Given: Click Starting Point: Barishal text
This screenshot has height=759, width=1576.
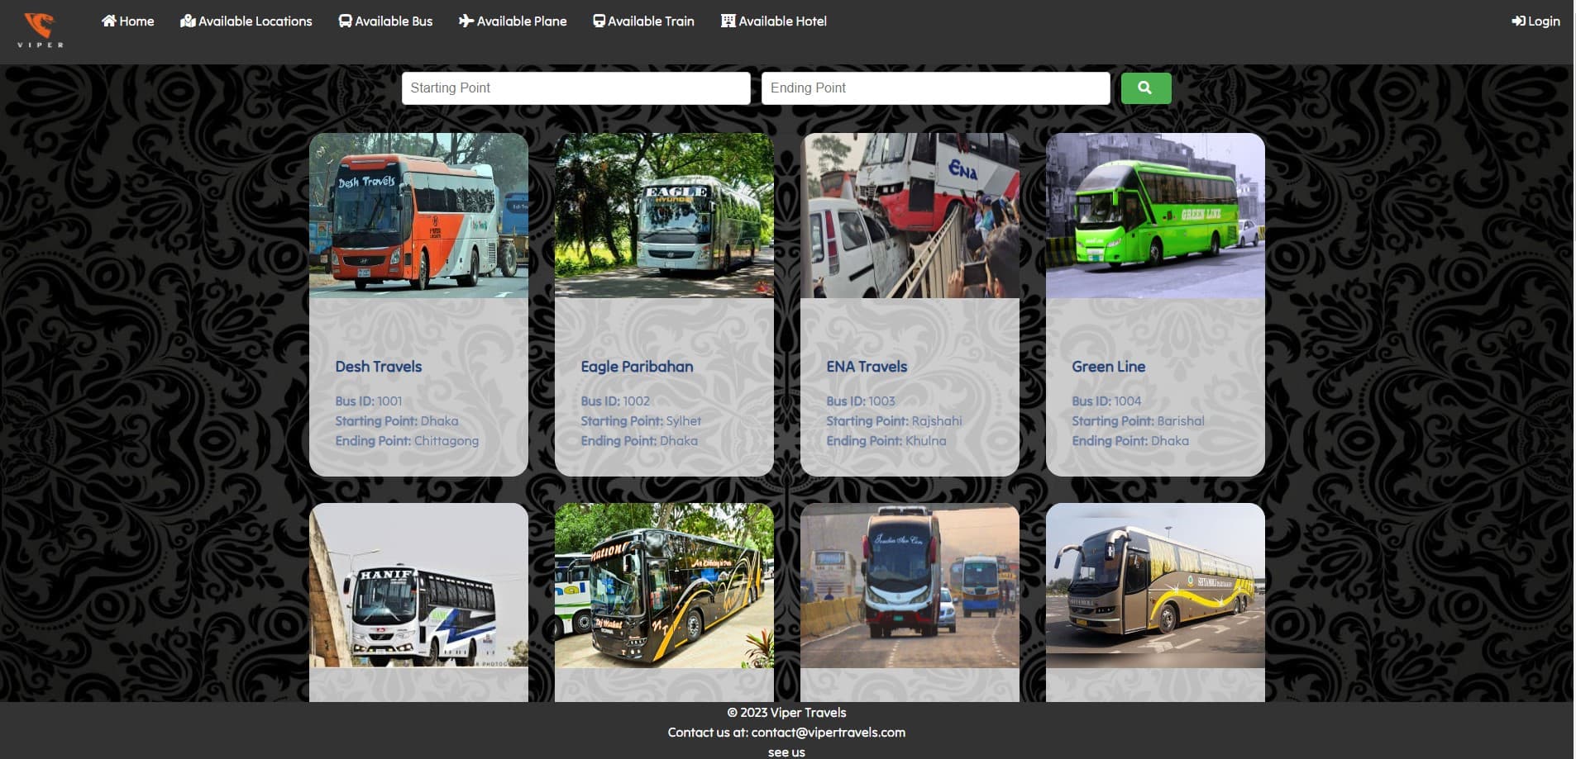Looking at the screenshot, I should click(1138, 421).
